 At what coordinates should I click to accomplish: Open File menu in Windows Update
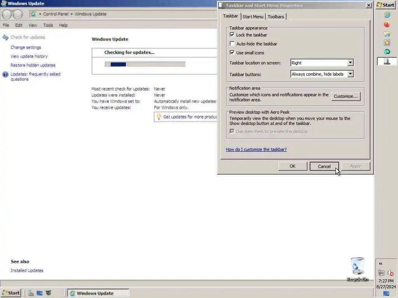point(6,25)
